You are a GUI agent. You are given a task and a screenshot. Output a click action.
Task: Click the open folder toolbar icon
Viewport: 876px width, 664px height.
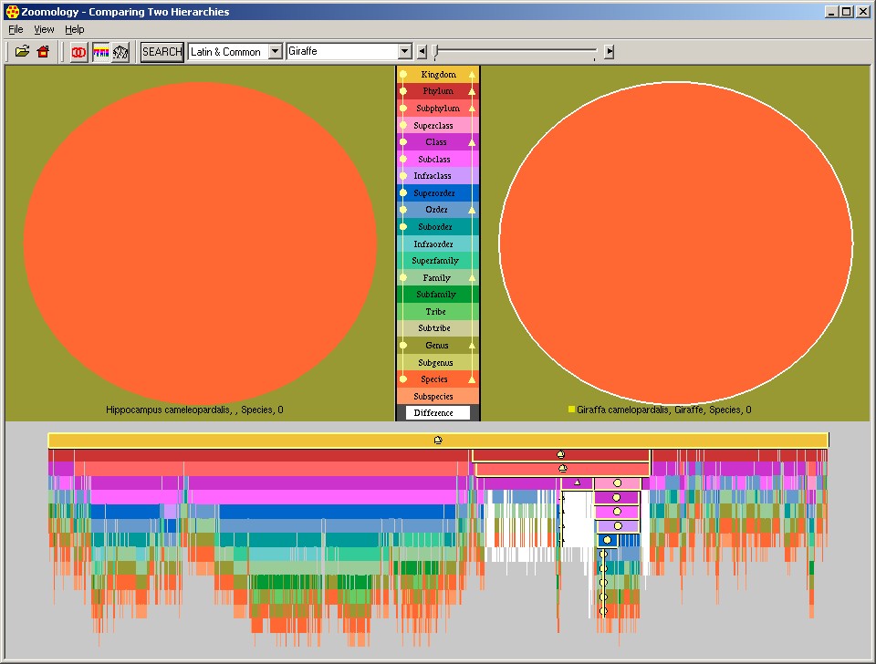tap(22, 52)
